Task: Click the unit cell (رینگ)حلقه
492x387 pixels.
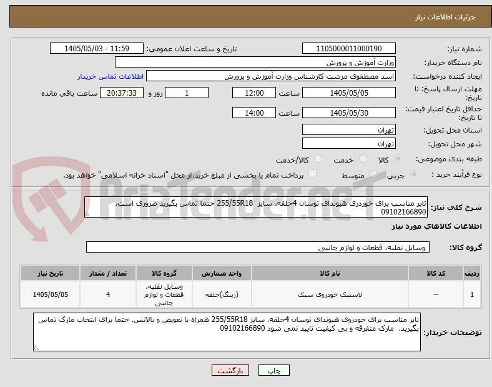Action: pyautogui.click(x=222, y=294)
